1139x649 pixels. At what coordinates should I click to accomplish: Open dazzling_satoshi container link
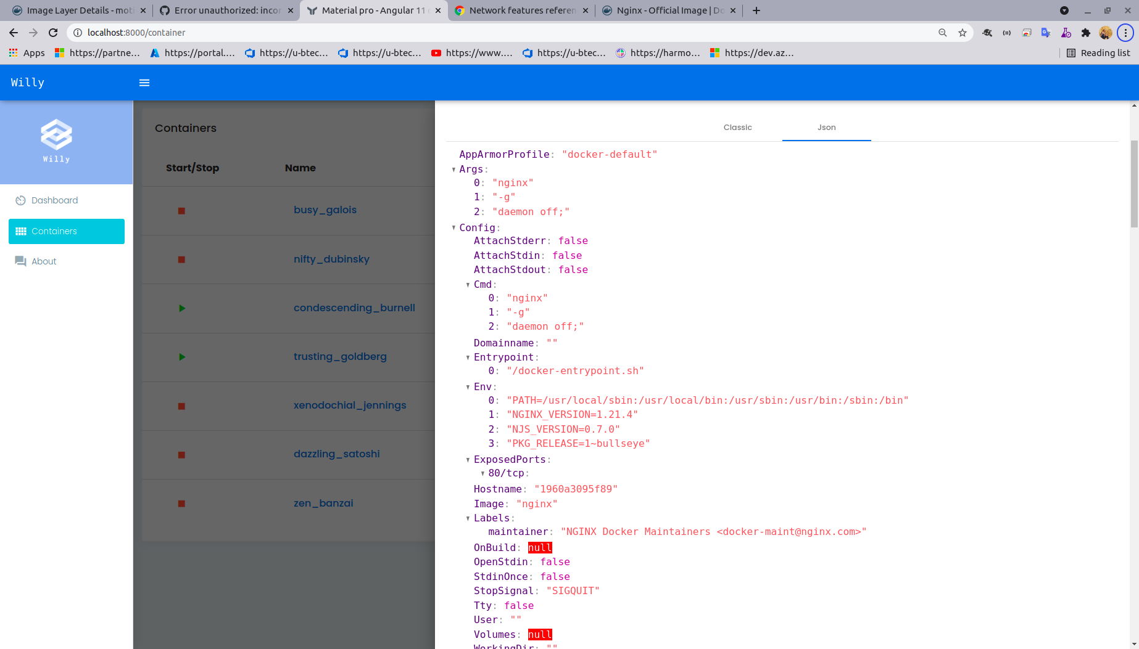tap(337, 454)
